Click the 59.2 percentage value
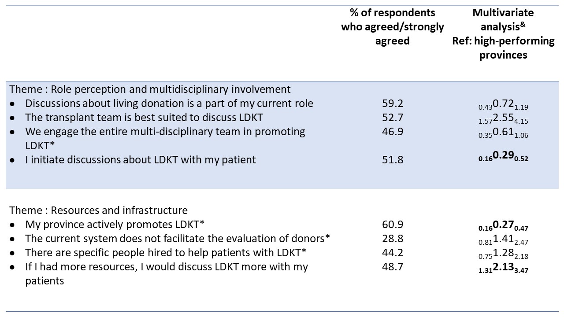Image resolution: width=564 pixels, height=317 pixels. 392,103
